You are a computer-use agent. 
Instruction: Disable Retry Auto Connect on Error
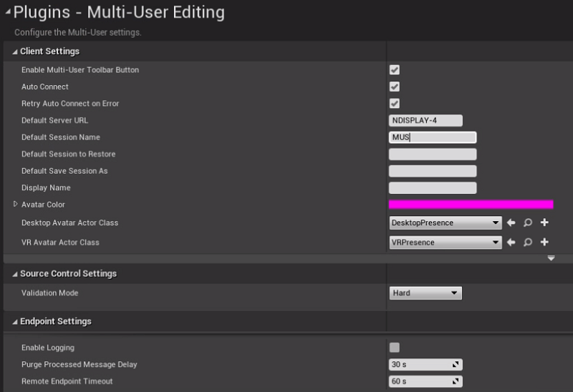[x=395, y=103]
